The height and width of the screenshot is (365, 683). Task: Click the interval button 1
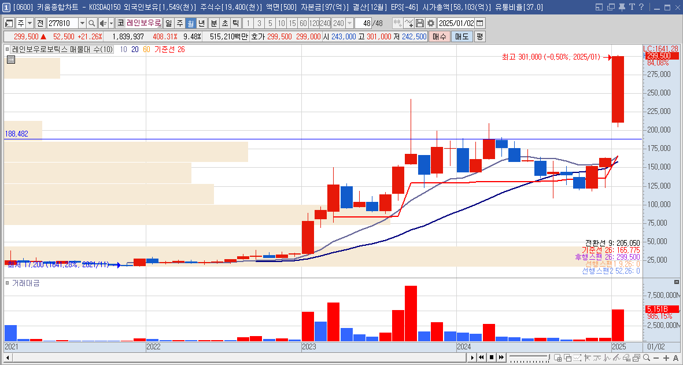248,23
